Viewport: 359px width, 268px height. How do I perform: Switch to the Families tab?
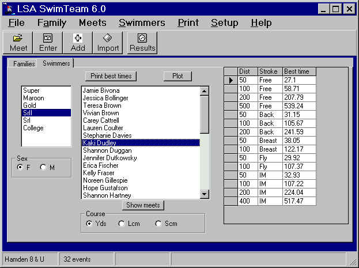pos(24,63)
